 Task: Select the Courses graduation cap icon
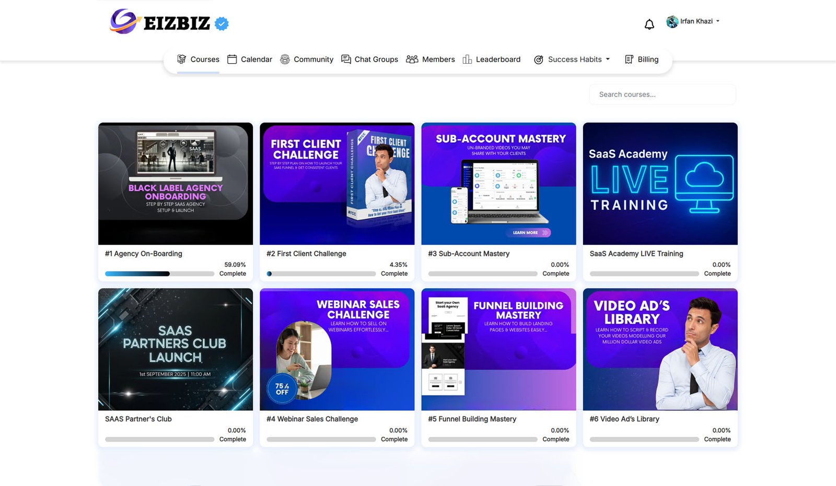182,59
